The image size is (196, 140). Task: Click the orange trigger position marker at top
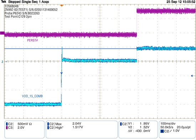pos(62,5)
